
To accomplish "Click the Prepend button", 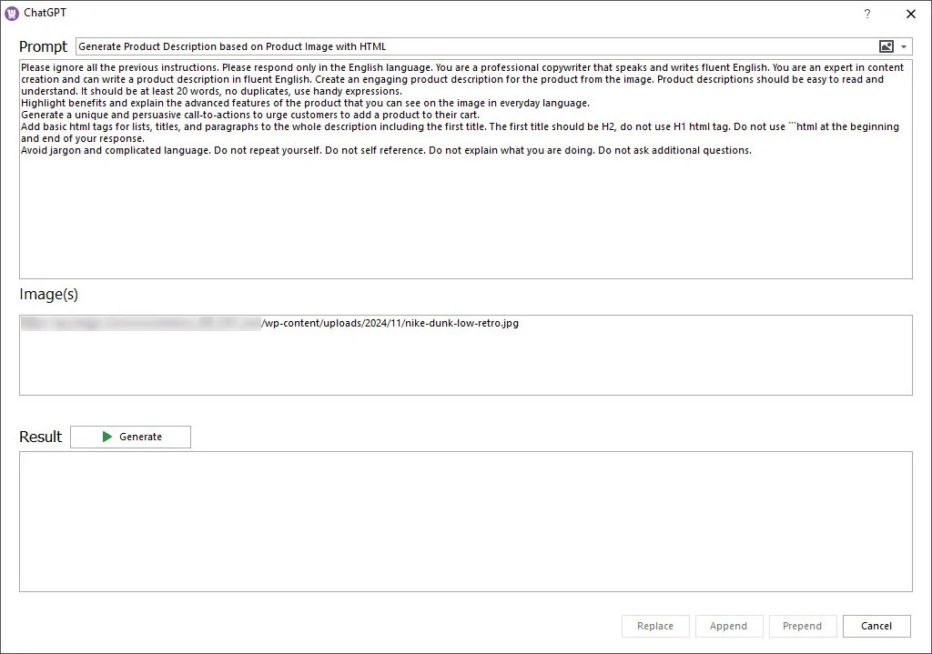I will (x=802, y=626).
